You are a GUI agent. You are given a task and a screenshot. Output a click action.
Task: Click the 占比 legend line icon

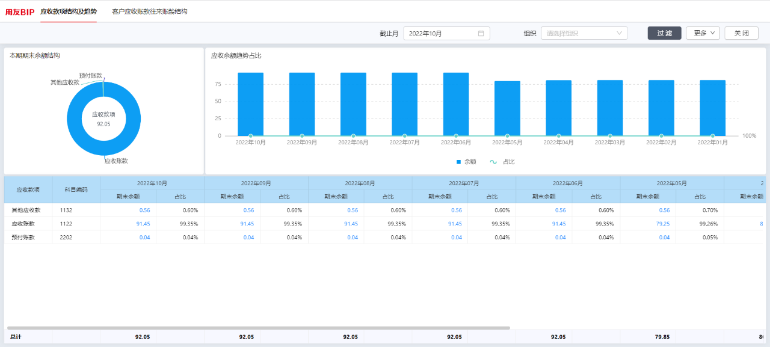click(493, 162)
